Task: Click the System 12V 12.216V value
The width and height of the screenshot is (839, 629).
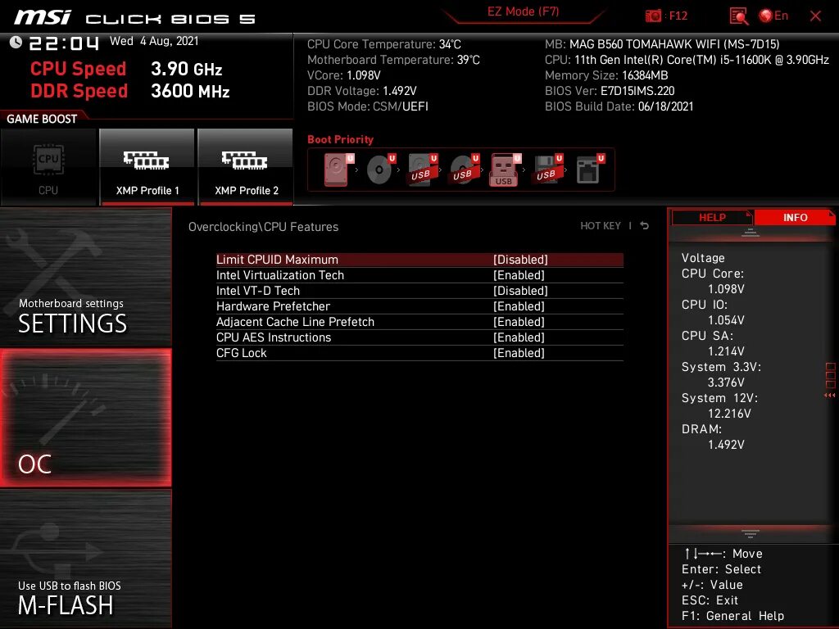Action: pos(728,414)
